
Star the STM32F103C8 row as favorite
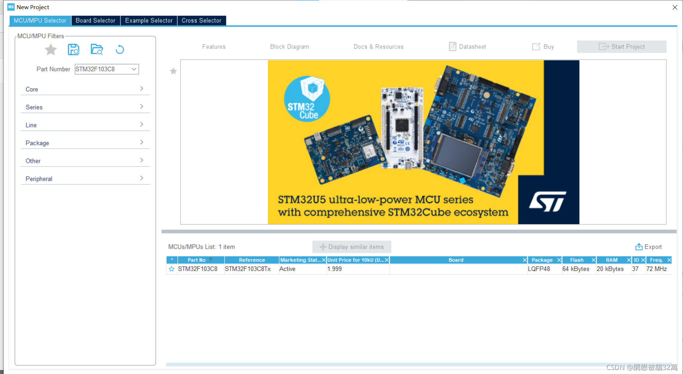(171, 269)
